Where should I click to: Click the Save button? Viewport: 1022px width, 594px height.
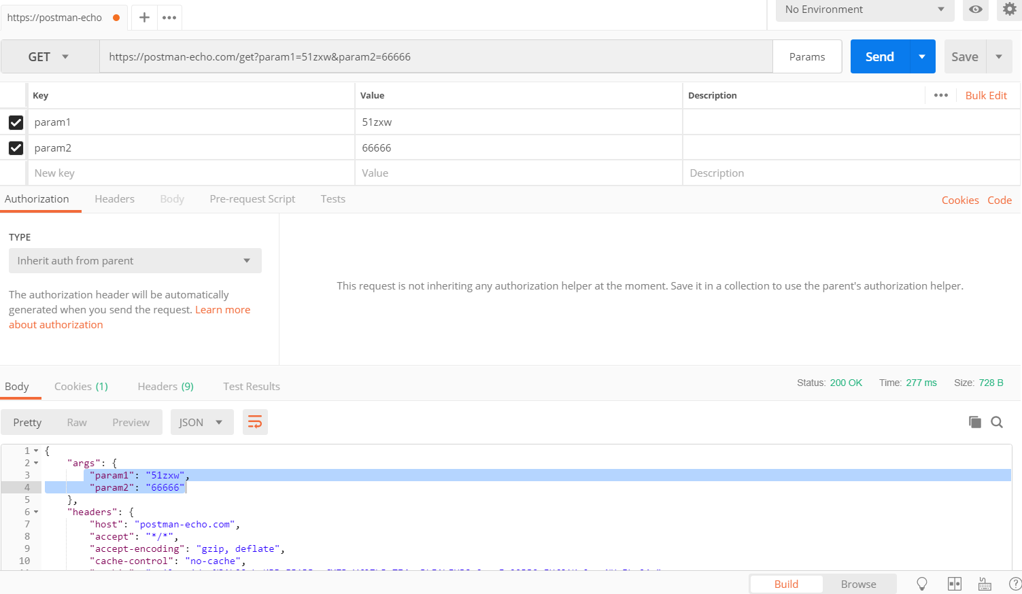[965, 56]
